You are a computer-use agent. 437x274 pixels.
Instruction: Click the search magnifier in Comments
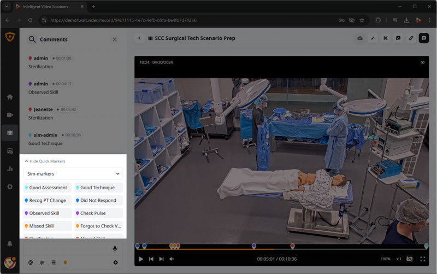[x=32, y=39]
